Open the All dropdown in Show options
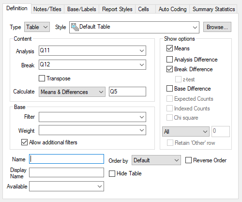Viewport: 242px width, 202px height. pyautogui.click(x=186, y=132)
